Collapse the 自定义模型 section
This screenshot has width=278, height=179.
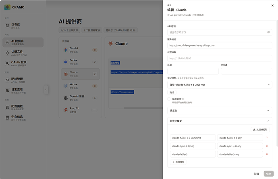click(220, 121)
